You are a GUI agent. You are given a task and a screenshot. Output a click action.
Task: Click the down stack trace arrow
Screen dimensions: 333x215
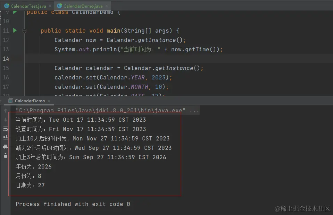coord(6,120)
